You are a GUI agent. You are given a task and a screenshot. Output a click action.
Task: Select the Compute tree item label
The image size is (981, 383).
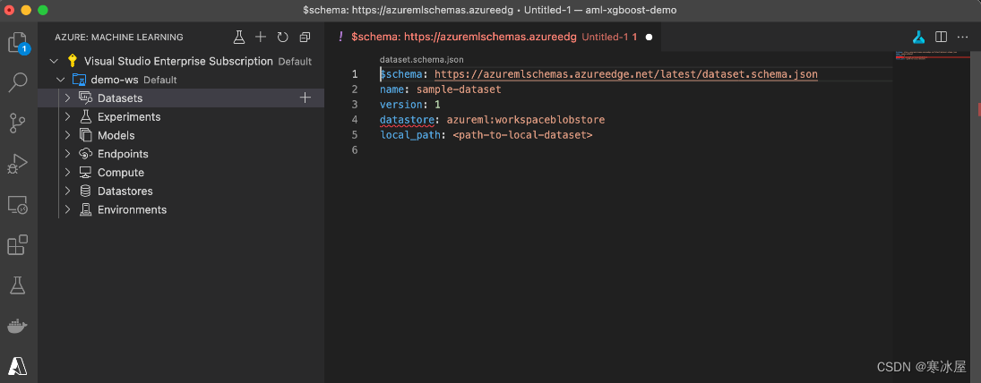121,173
